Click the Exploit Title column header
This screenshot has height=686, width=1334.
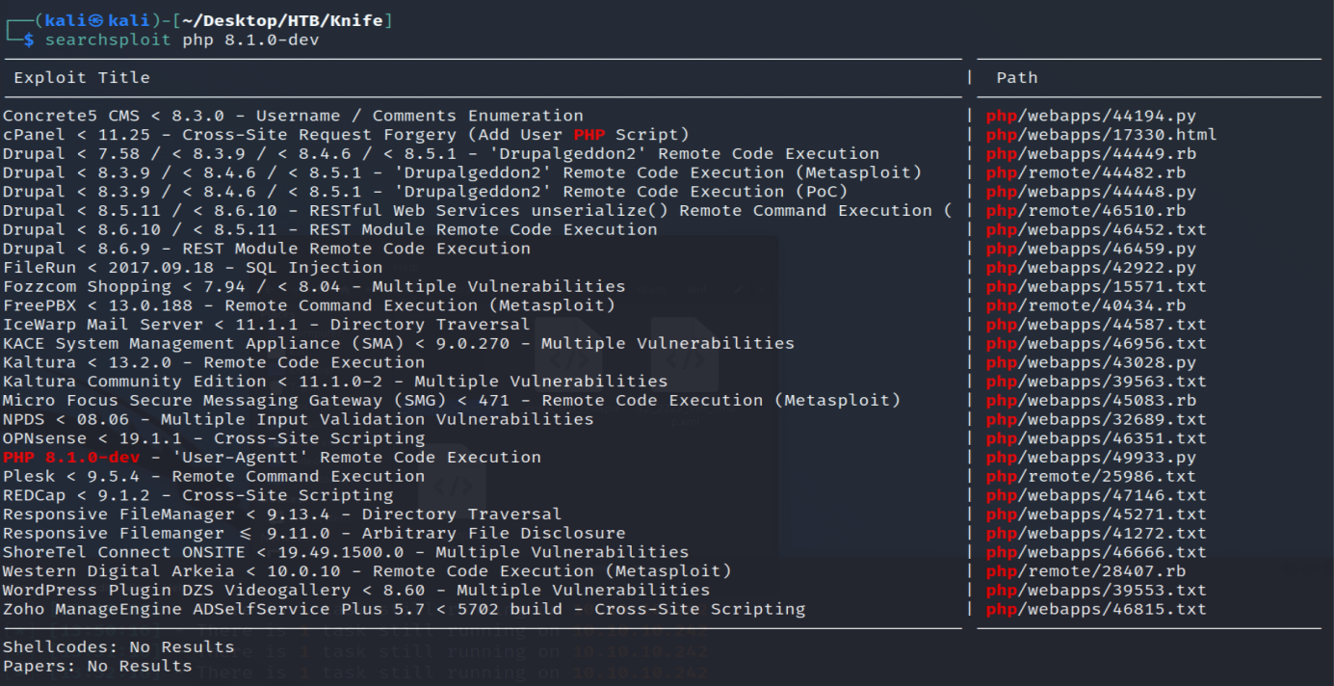pyautogui.click(x=82, y=78)
